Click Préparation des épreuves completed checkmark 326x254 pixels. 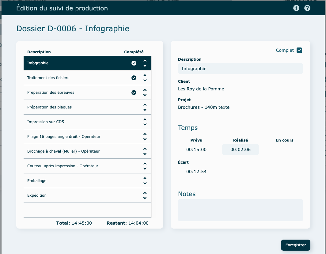point(134,93)
